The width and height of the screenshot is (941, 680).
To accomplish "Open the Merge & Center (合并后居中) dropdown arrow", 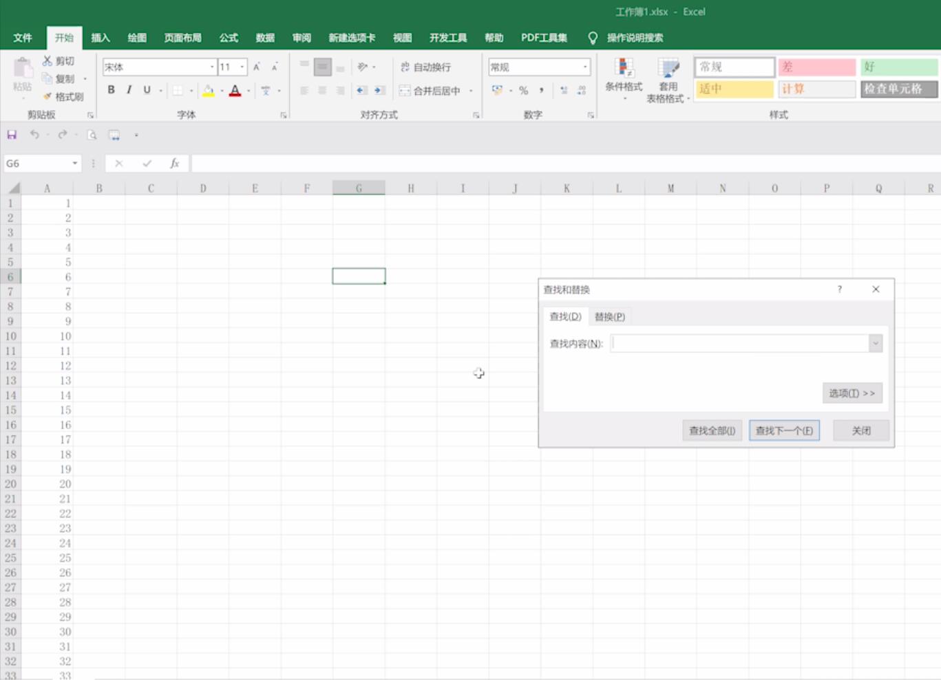I will pos(471,90).
